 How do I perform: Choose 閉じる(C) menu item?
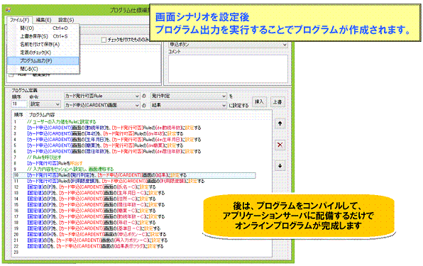(x=43, y=69)
